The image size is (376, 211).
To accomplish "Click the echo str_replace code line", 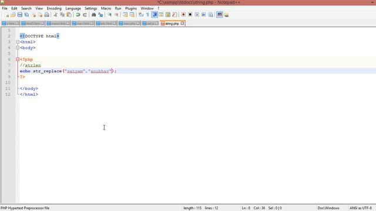I will [68, 71].
